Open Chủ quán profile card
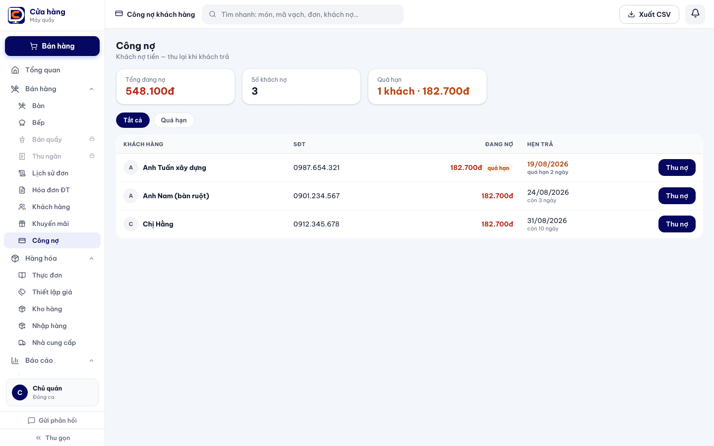714x446 pixels. 52,392
